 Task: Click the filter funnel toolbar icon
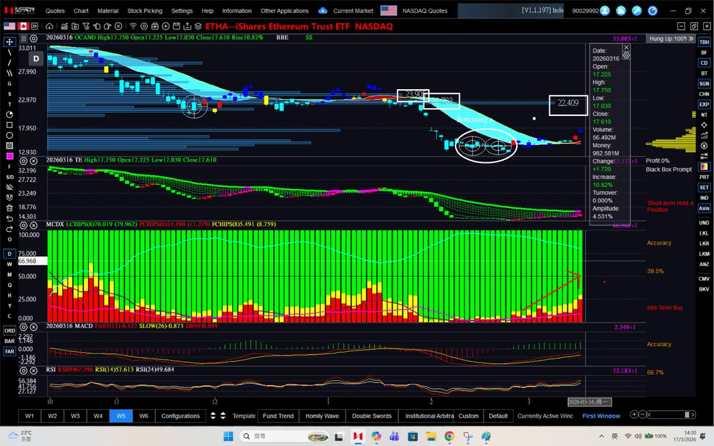86,26
